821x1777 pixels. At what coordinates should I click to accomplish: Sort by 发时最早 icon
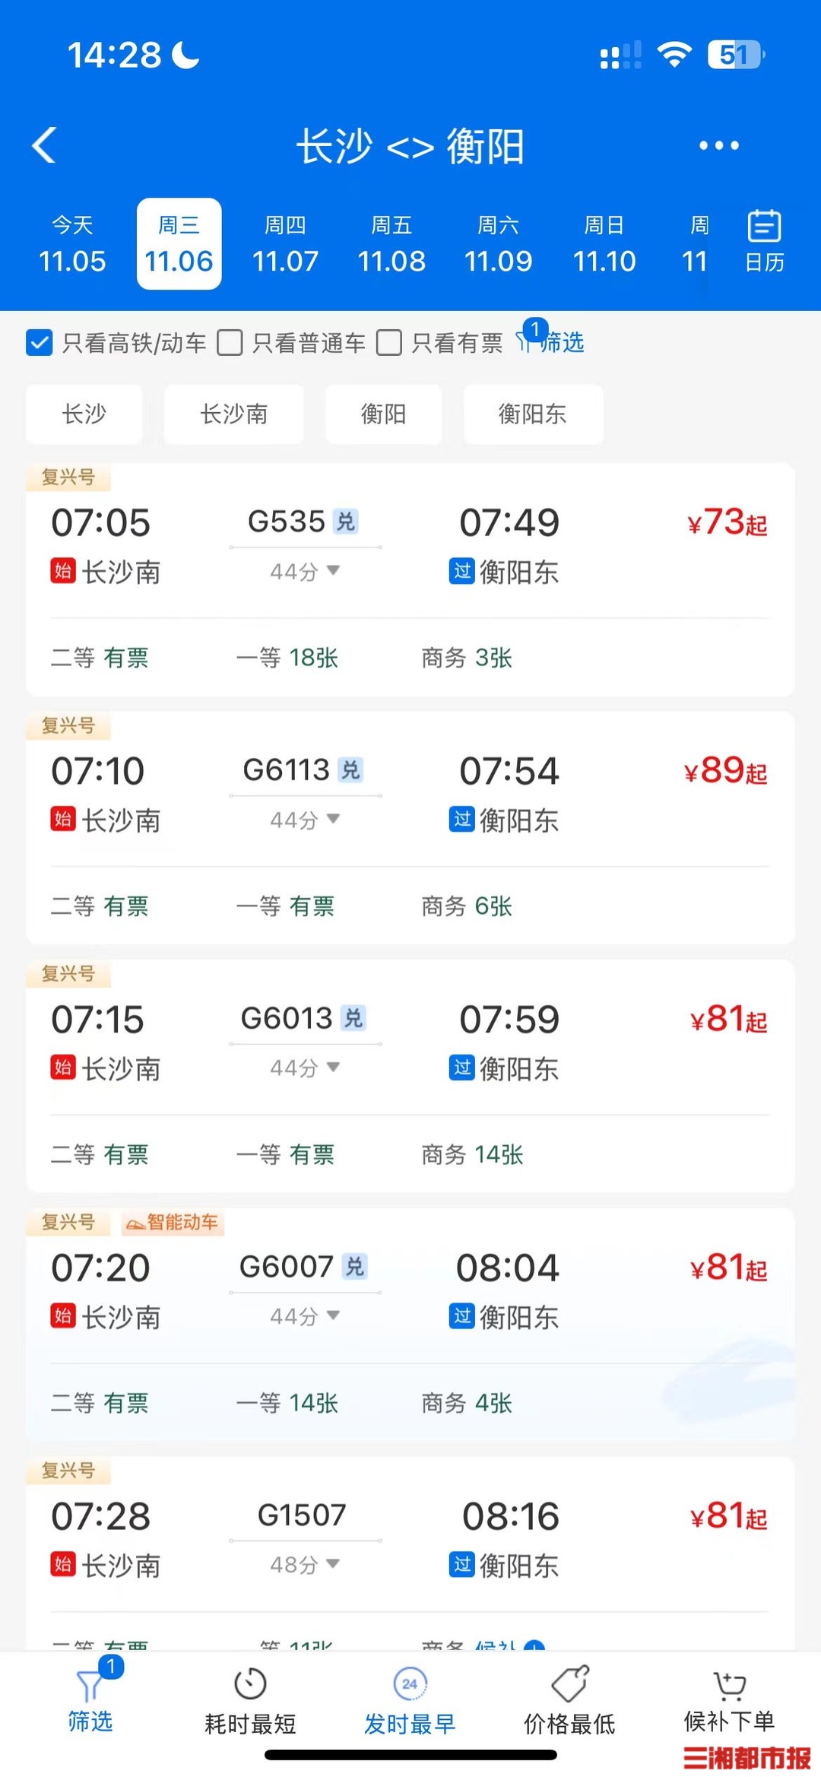410,1685
